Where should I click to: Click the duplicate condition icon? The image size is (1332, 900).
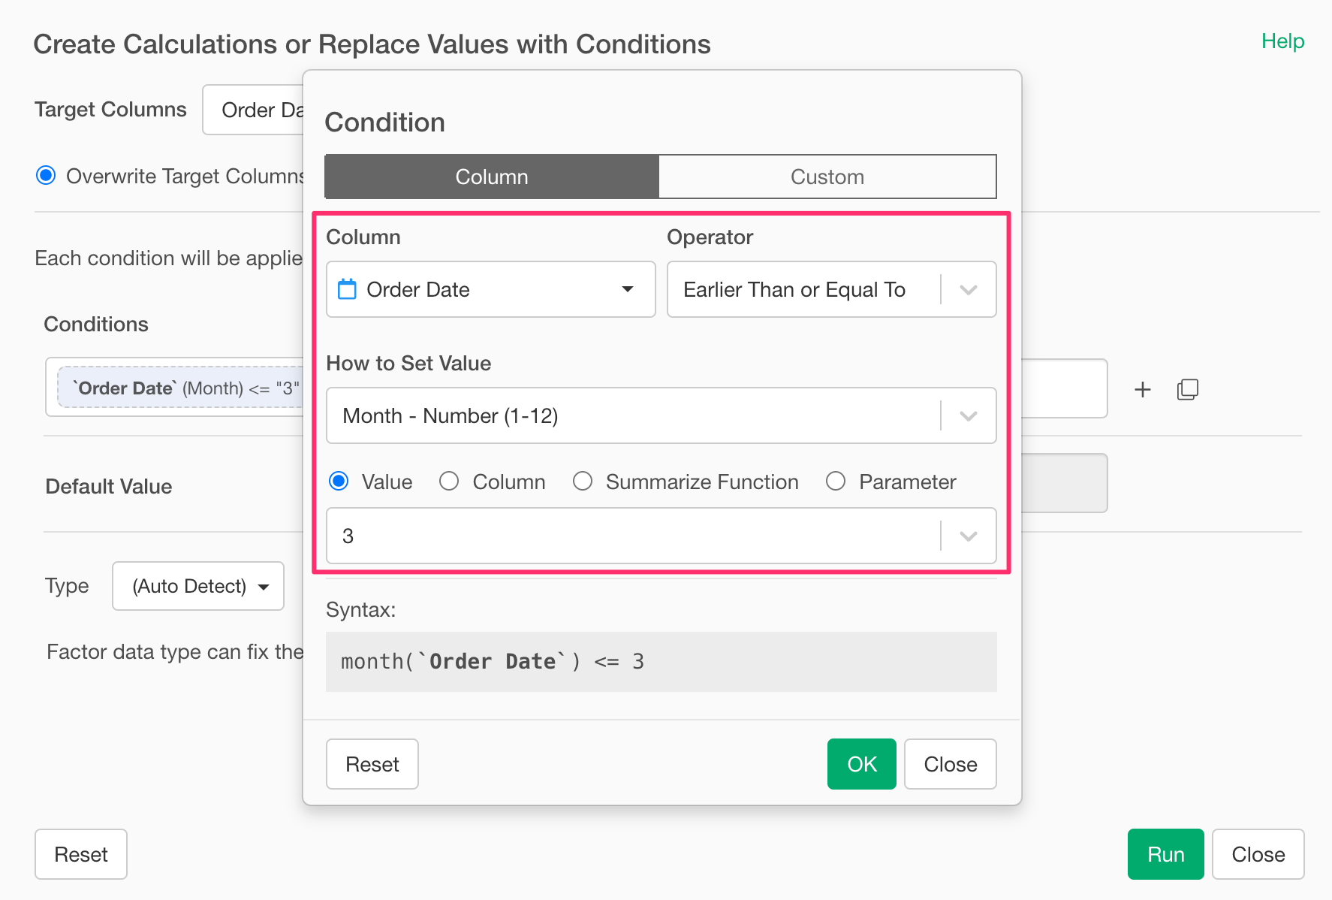1187,389
